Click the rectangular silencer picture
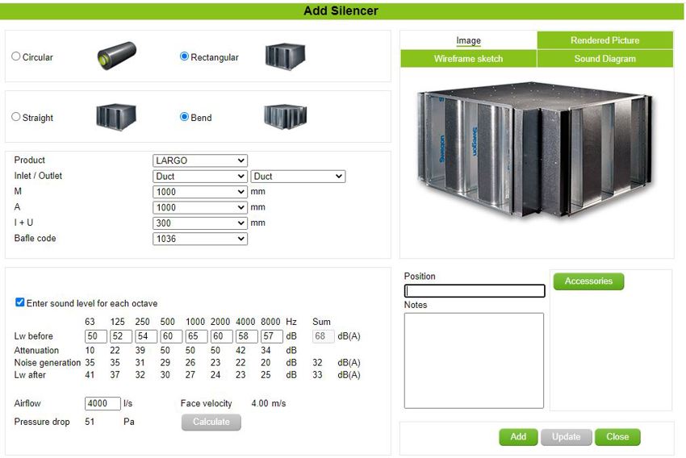This screenshot has height=458, width=686. (285, 56)
